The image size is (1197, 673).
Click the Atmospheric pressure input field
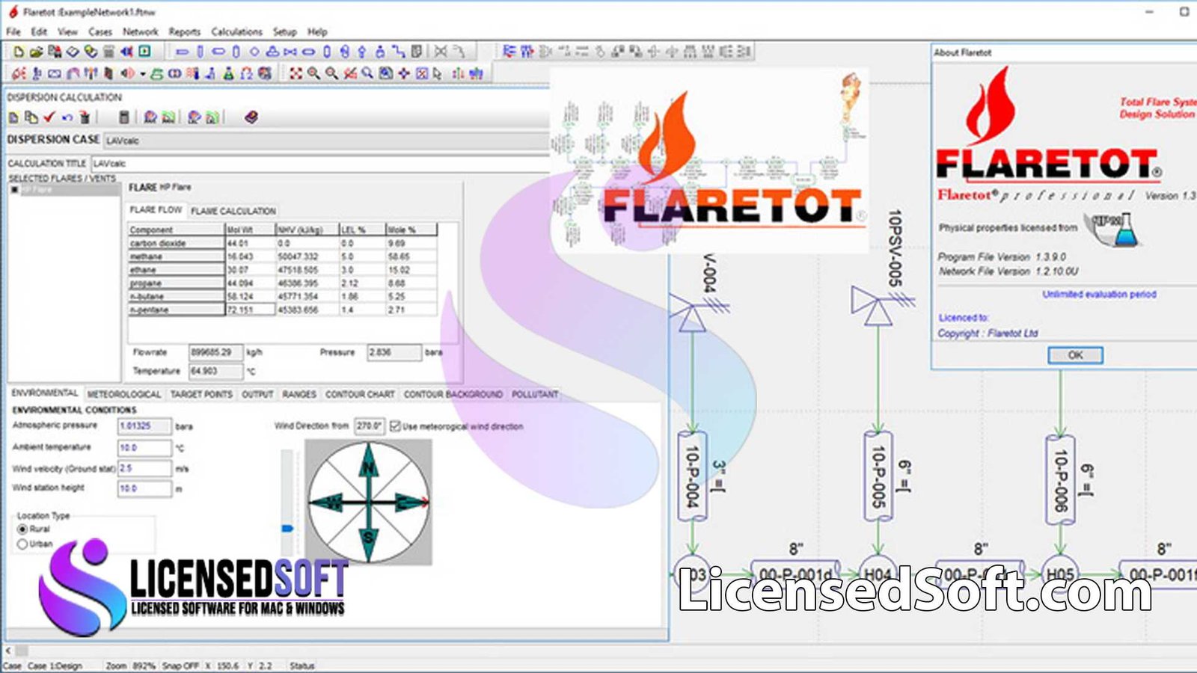click(x=145, y=426)
